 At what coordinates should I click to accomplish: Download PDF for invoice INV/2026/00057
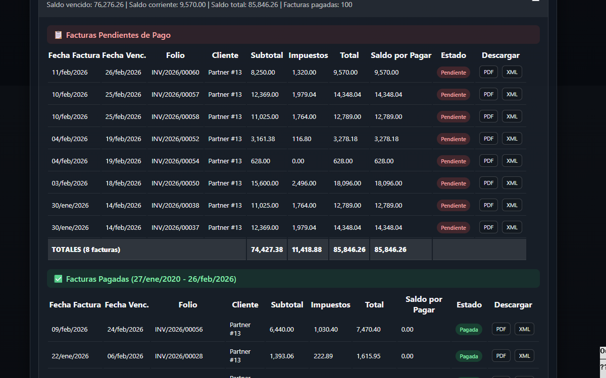tap(488, 94)
